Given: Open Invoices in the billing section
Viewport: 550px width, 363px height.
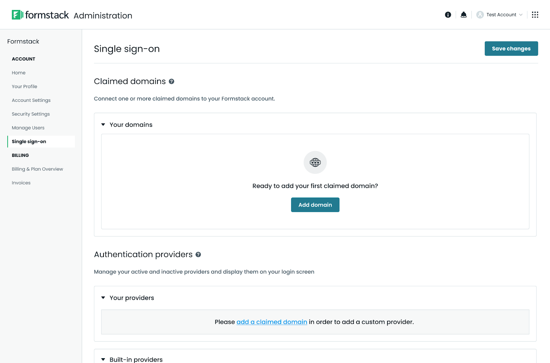Looking at the screenshot, I should click(21, 183).
